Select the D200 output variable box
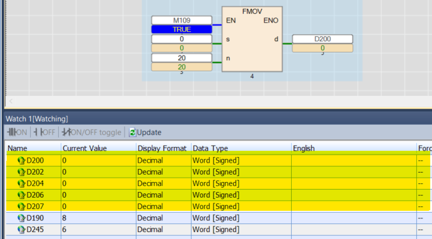The image size is (432, 239). 322,39
